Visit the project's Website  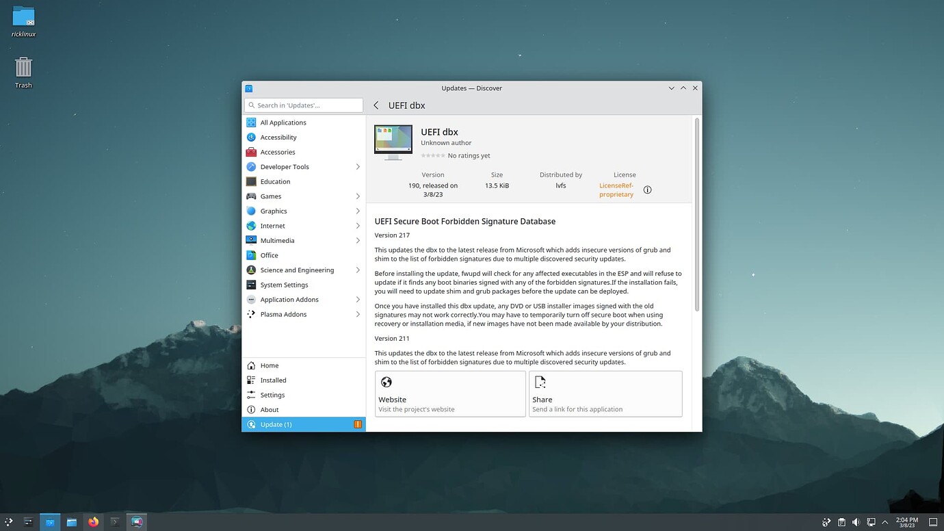click(x=449, y=393)
